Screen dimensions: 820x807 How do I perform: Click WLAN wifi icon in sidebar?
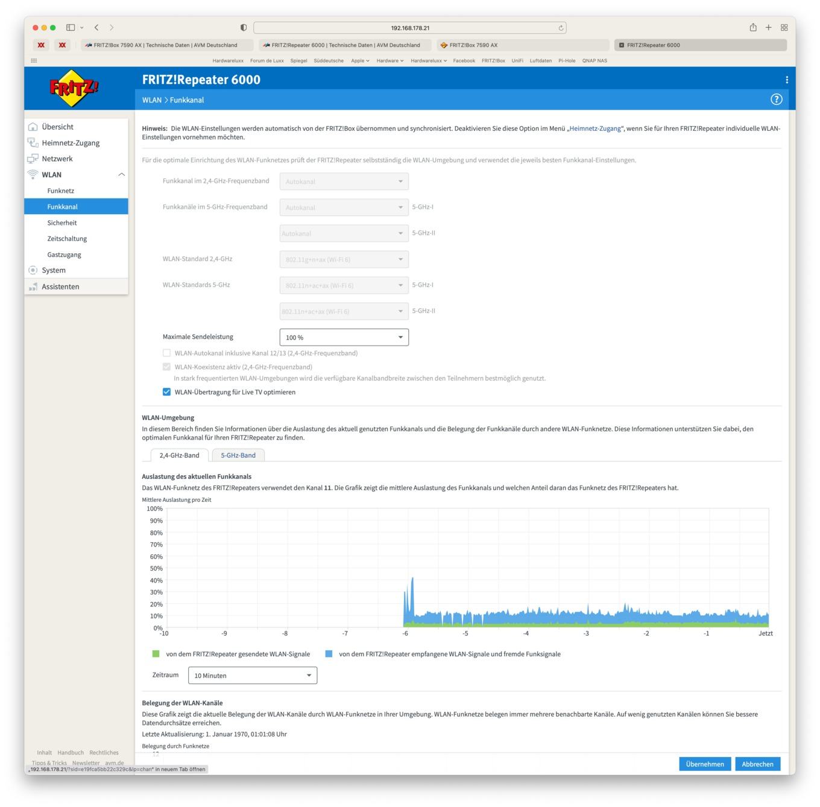point(33,174)
